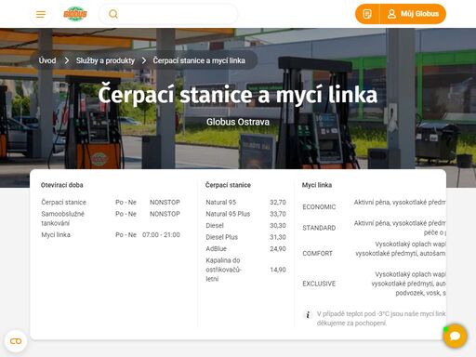
Task: Click AdBlue label
Action: click(217, 249)
